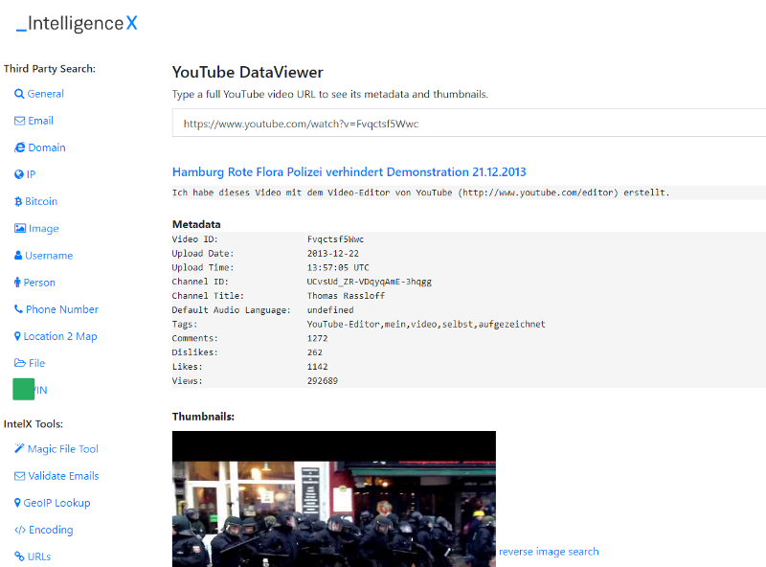Image resolution: width=766 pixels, height=567 pixels.
Task: Click the folder icon beside File
Action: pyautogui.click(x=20, y=363)
